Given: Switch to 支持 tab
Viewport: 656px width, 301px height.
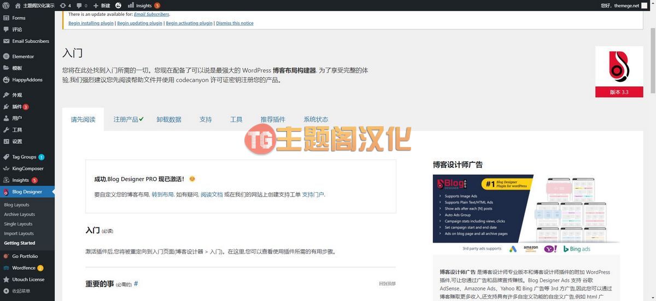Looking at the screenshot, I should pos(206,119).
